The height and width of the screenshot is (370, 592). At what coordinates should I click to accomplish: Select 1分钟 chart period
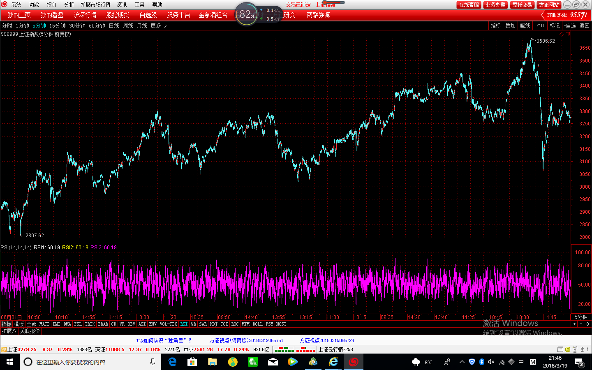tap(22, 25)
